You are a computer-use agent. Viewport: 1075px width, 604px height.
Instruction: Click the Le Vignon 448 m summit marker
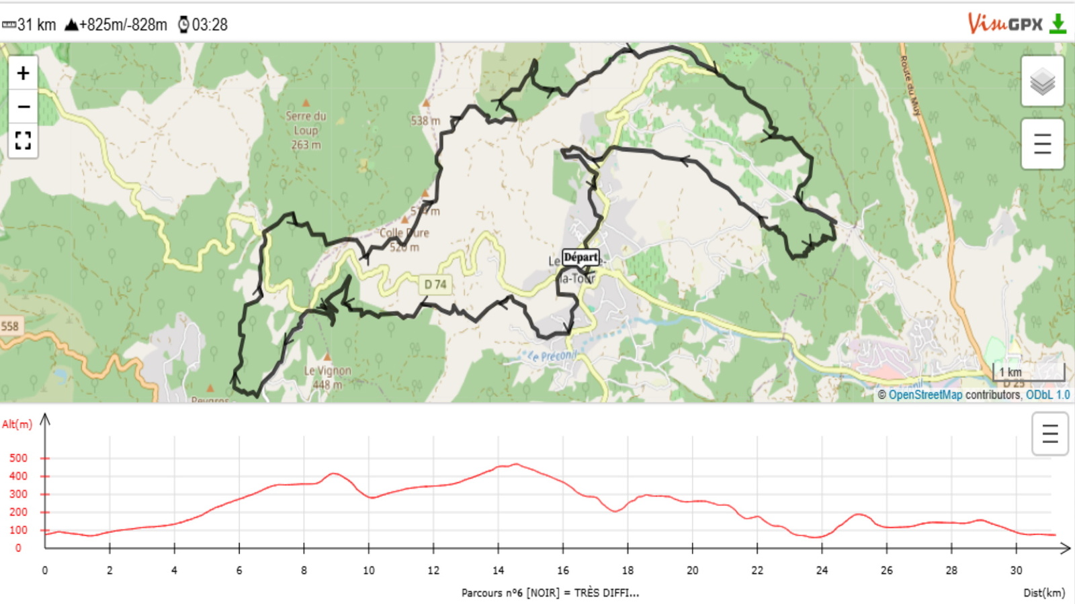[x=327, y=357]
